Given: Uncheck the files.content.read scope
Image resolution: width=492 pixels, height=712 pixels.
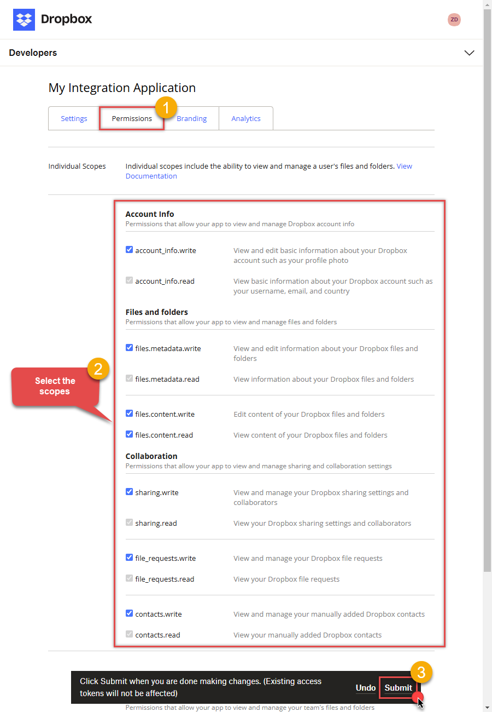Looking at the screenshot, I should tap(130, 434).
